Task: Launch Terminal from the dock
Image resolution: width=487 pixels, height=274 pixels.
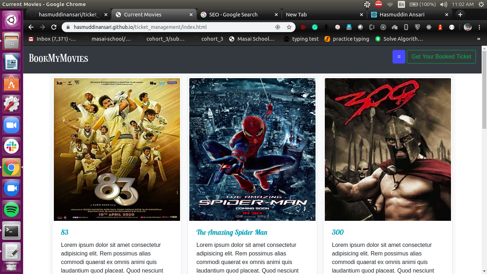Action: pos(11,231)
